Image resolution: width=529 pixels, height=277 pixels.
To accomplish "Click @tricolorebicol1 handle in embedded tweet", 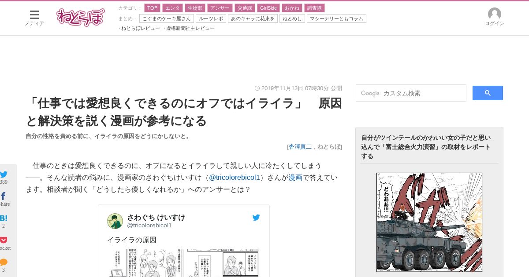I will [x=149, y=225].
